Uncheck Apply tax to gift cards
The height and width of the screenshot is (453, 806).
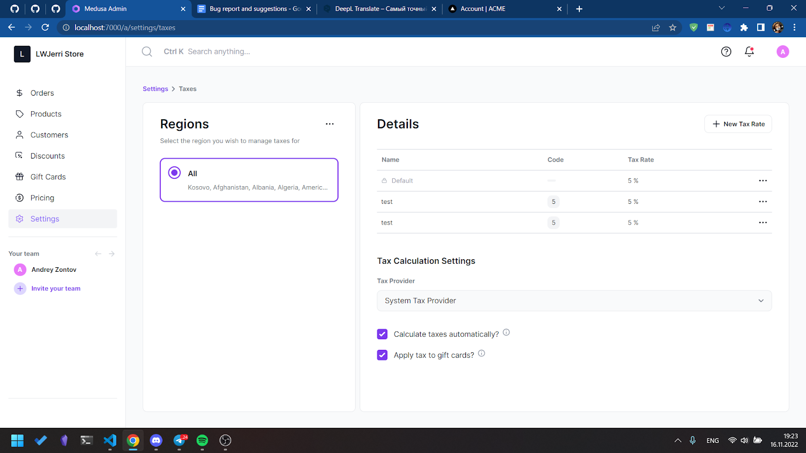point(382,355)
